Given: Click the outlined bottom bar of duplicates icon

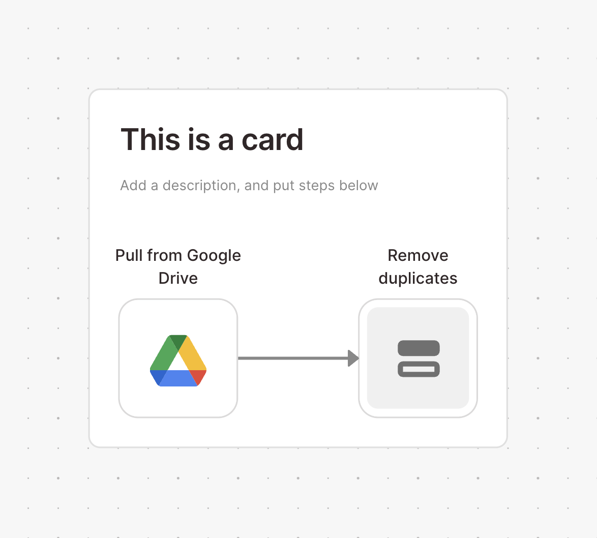Looking at the screenshot, I should pyautogui.click(x=419, y=369).
